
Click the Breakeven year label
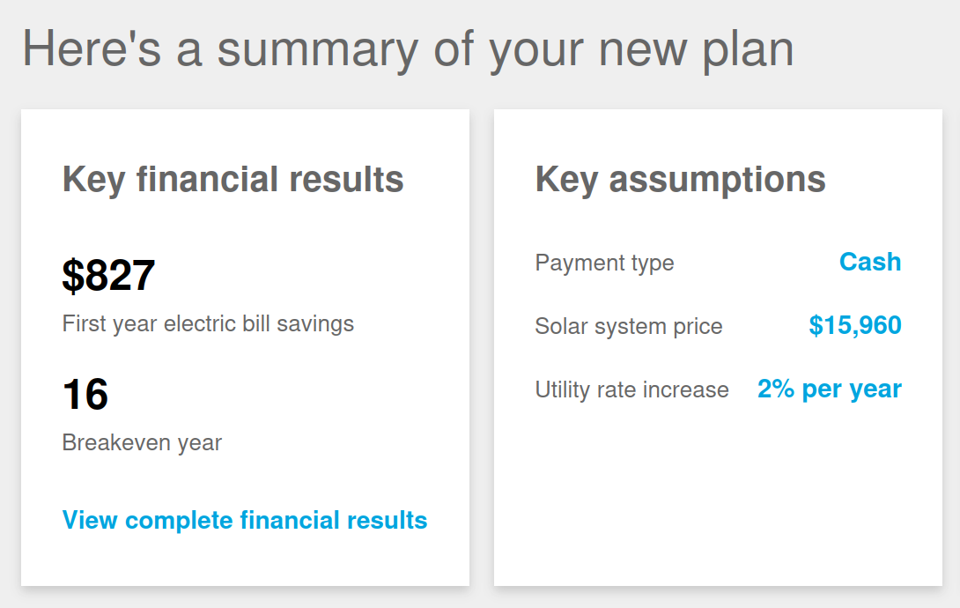(142, 442)
